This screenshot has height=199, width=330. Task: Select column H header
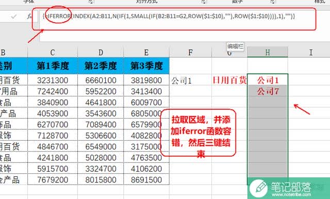(x=268, y=52)
